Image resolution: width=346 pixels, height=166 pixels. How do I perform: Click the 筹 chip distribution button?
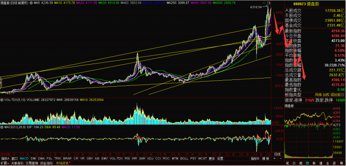point(341,163)
